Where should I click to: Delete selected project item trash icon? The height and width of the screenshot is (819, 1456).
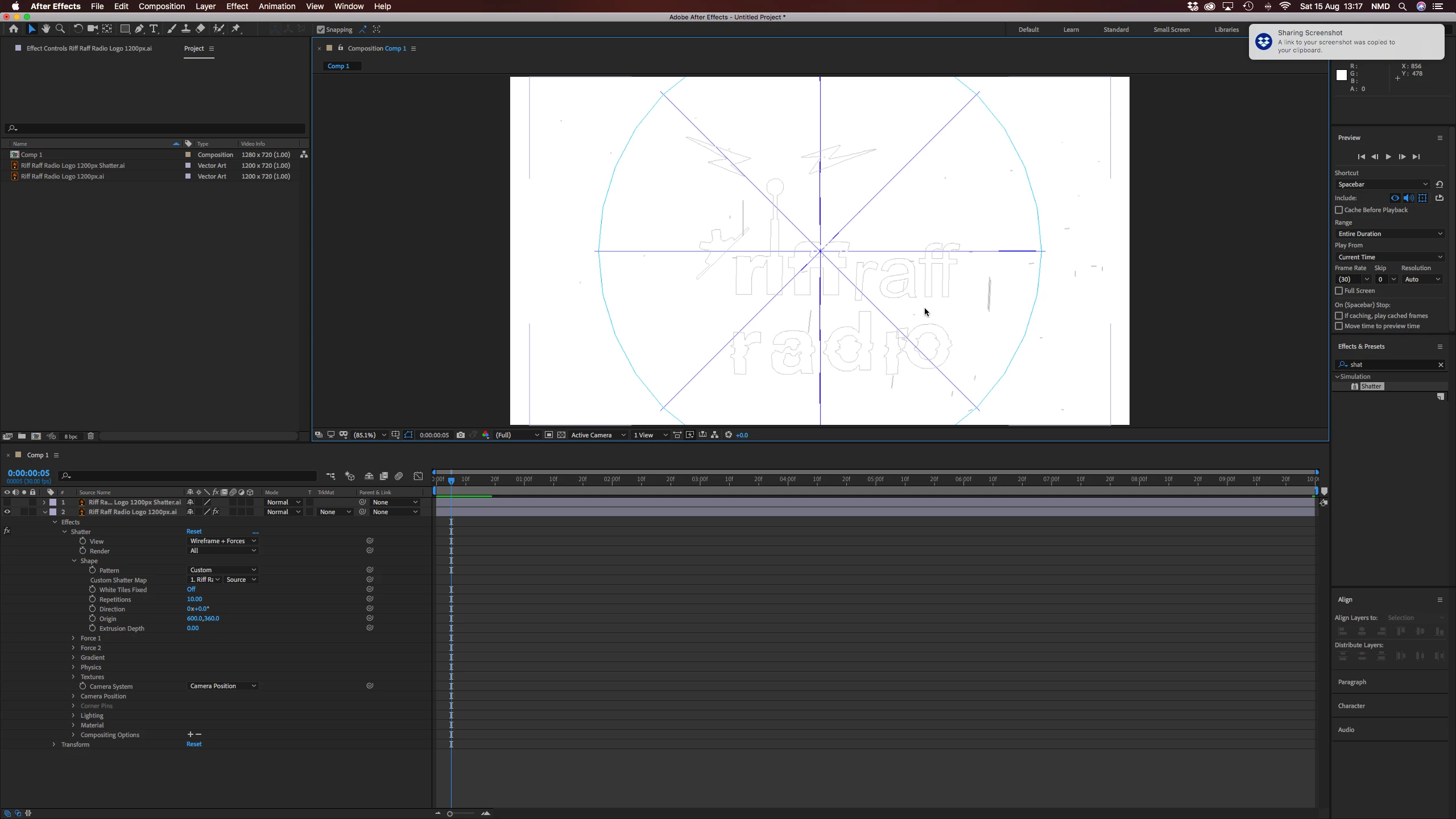pyautogui.click(x=90, y=436)
